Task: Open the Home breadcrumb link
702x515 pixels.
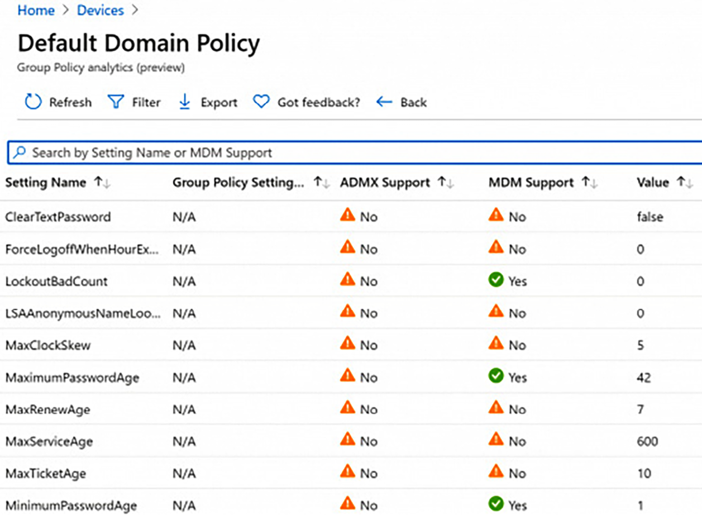Action: [35, 10]
